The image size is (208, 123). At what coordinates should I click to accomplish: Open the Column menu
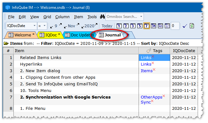coord(62,17)
